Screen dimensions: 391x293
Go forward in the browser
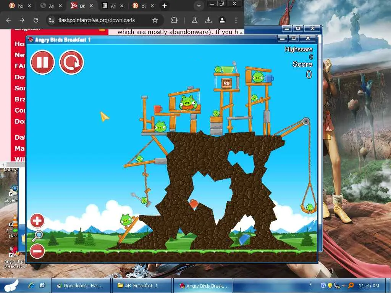[x=22, y=20]
